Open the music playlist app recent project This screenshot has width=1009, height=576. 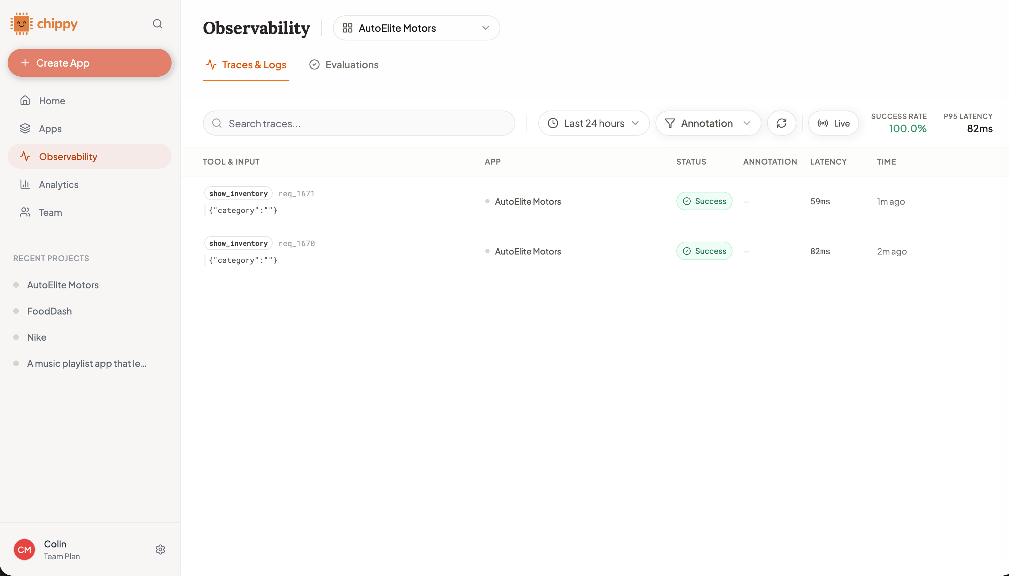(x=86, y=363)
